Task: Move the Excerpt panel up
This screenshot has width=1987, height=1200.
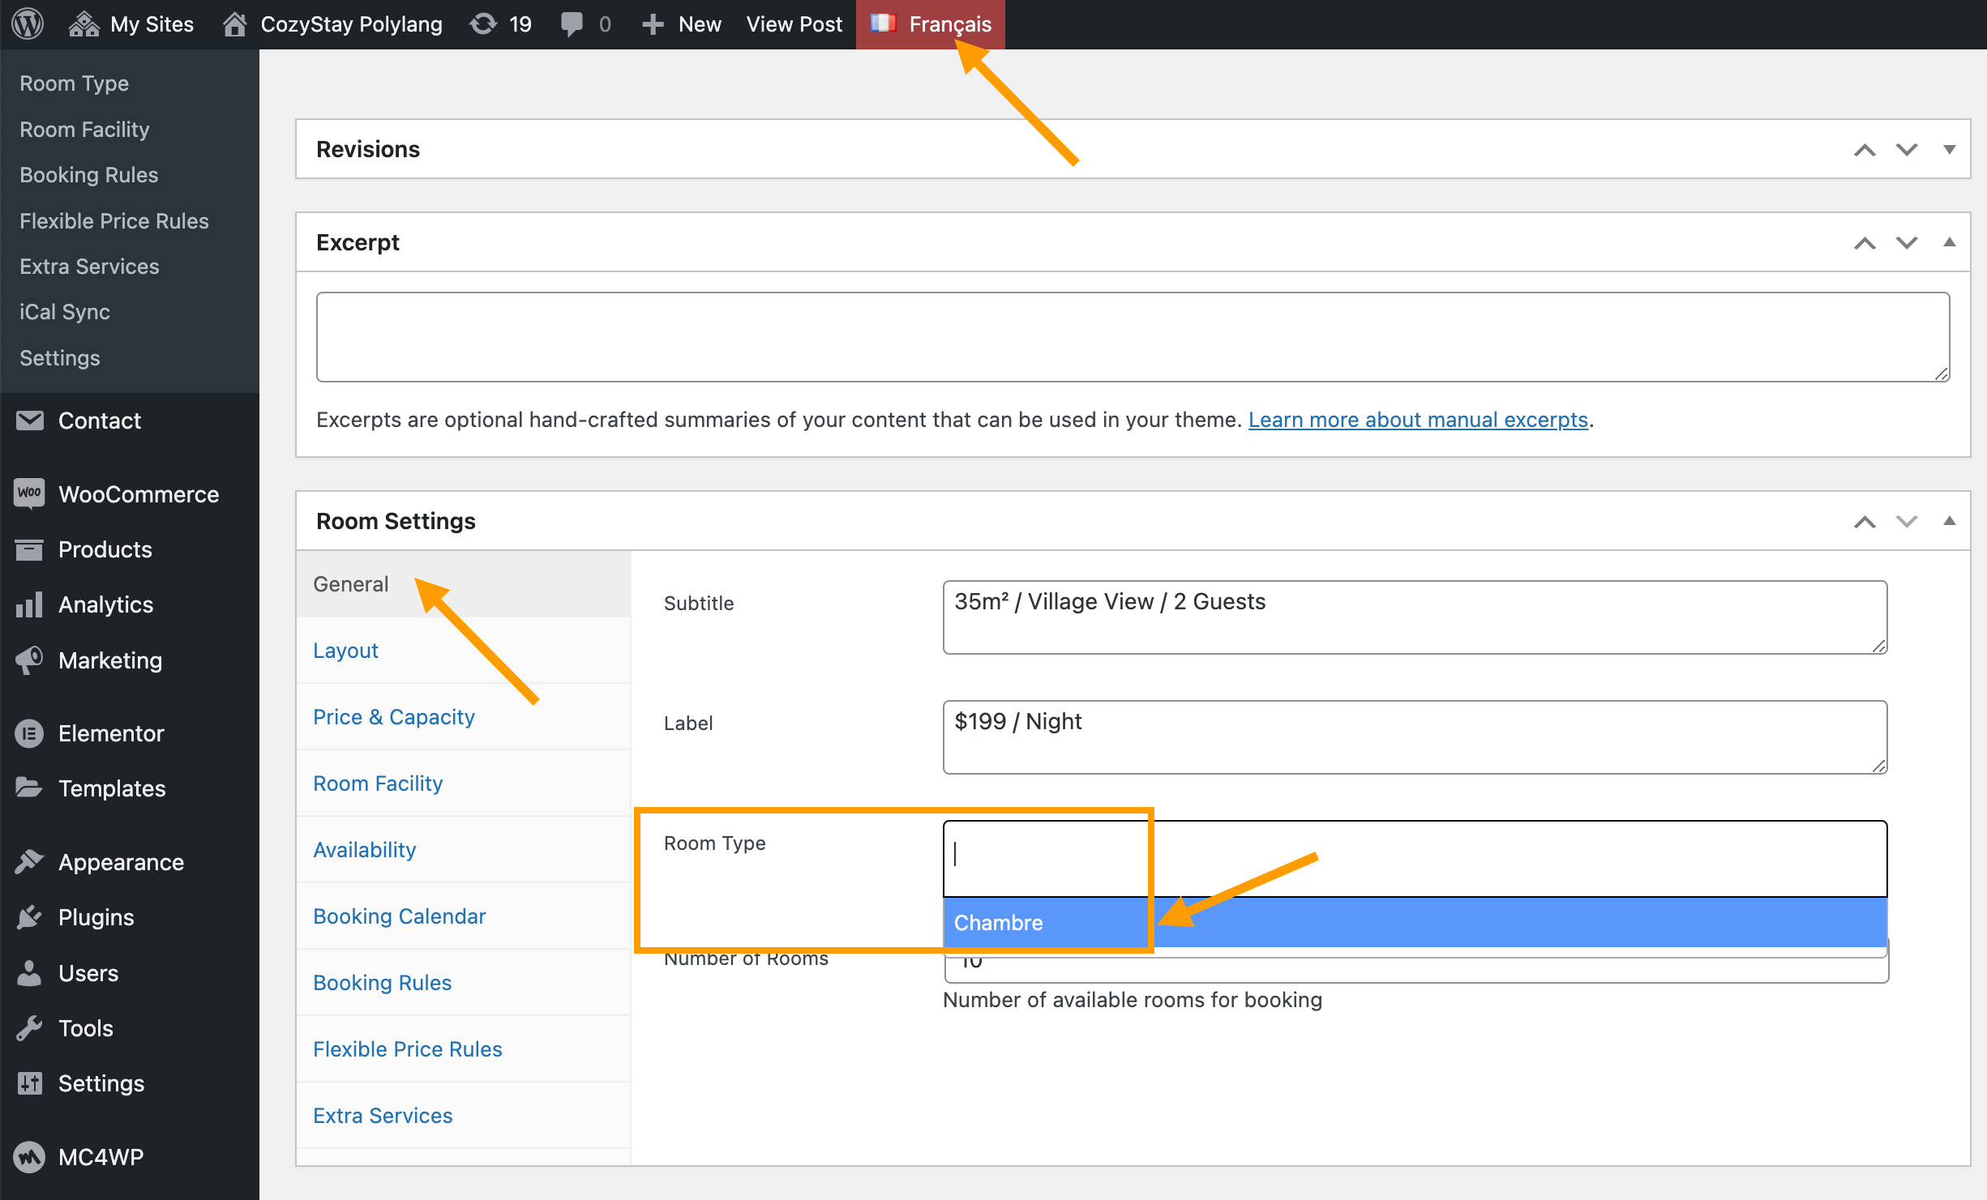Action: click(1865, 242)
